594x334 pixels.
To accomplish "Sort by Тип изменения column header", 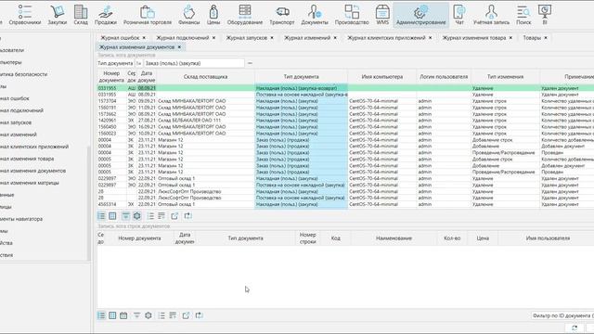I will coord(505,76).
